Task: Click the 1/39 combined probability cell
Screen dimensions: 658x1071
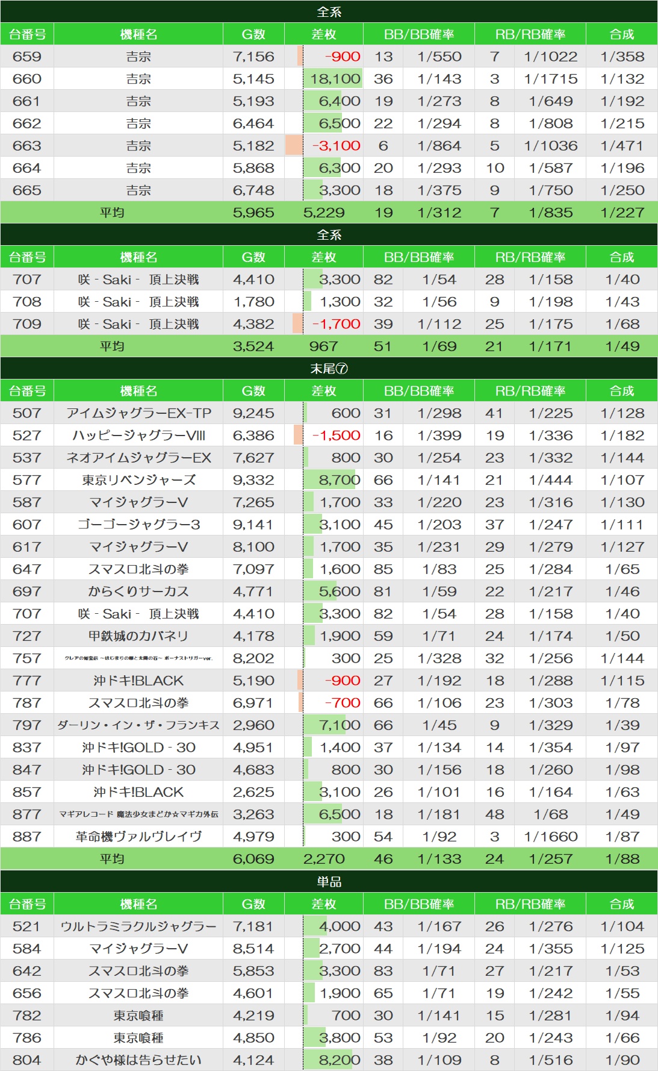Action: pyautogui.click(x=622, y=725)
